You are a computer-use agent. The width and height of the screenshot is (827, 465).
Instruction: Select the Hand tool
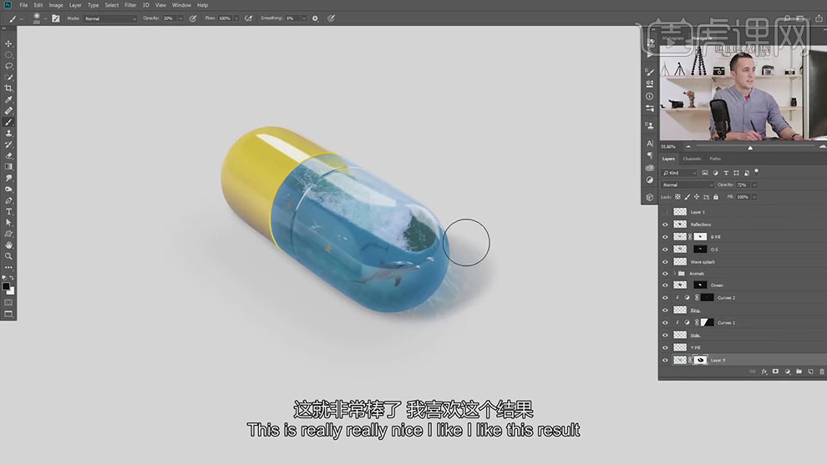click(x=8, y=245)
